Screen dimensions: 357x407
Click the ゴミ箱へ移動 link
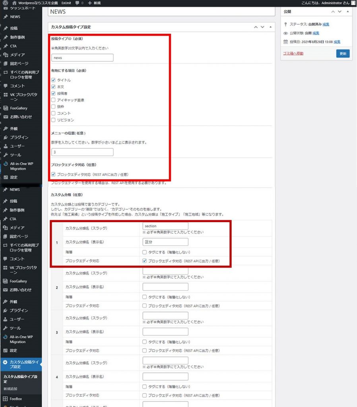point(293,53)
